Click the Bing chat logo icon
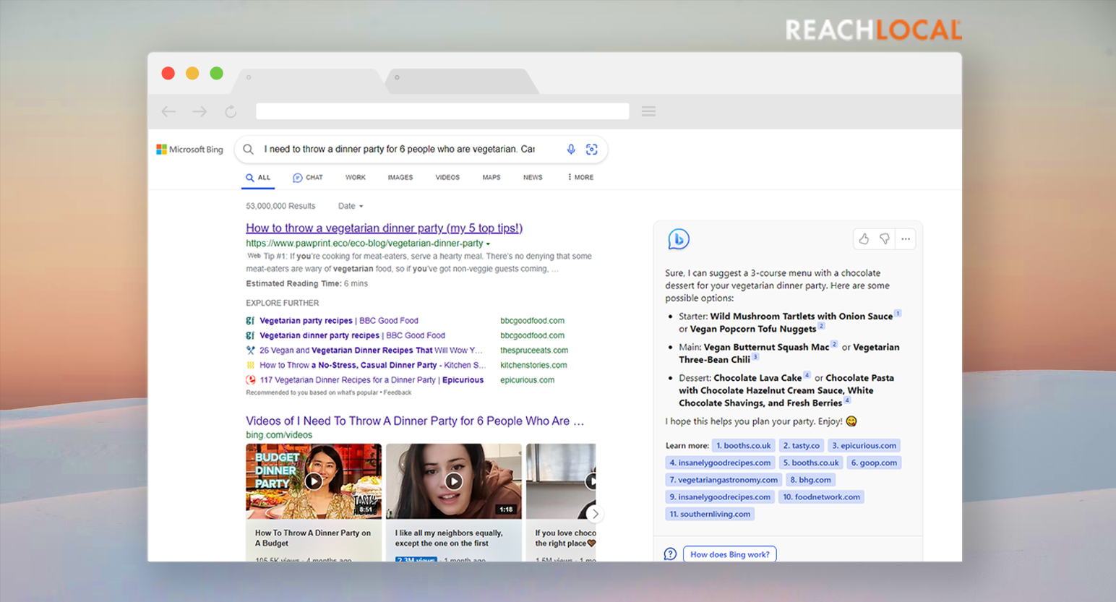This screenshot has height=602, width=1116. tap(678, 238)
